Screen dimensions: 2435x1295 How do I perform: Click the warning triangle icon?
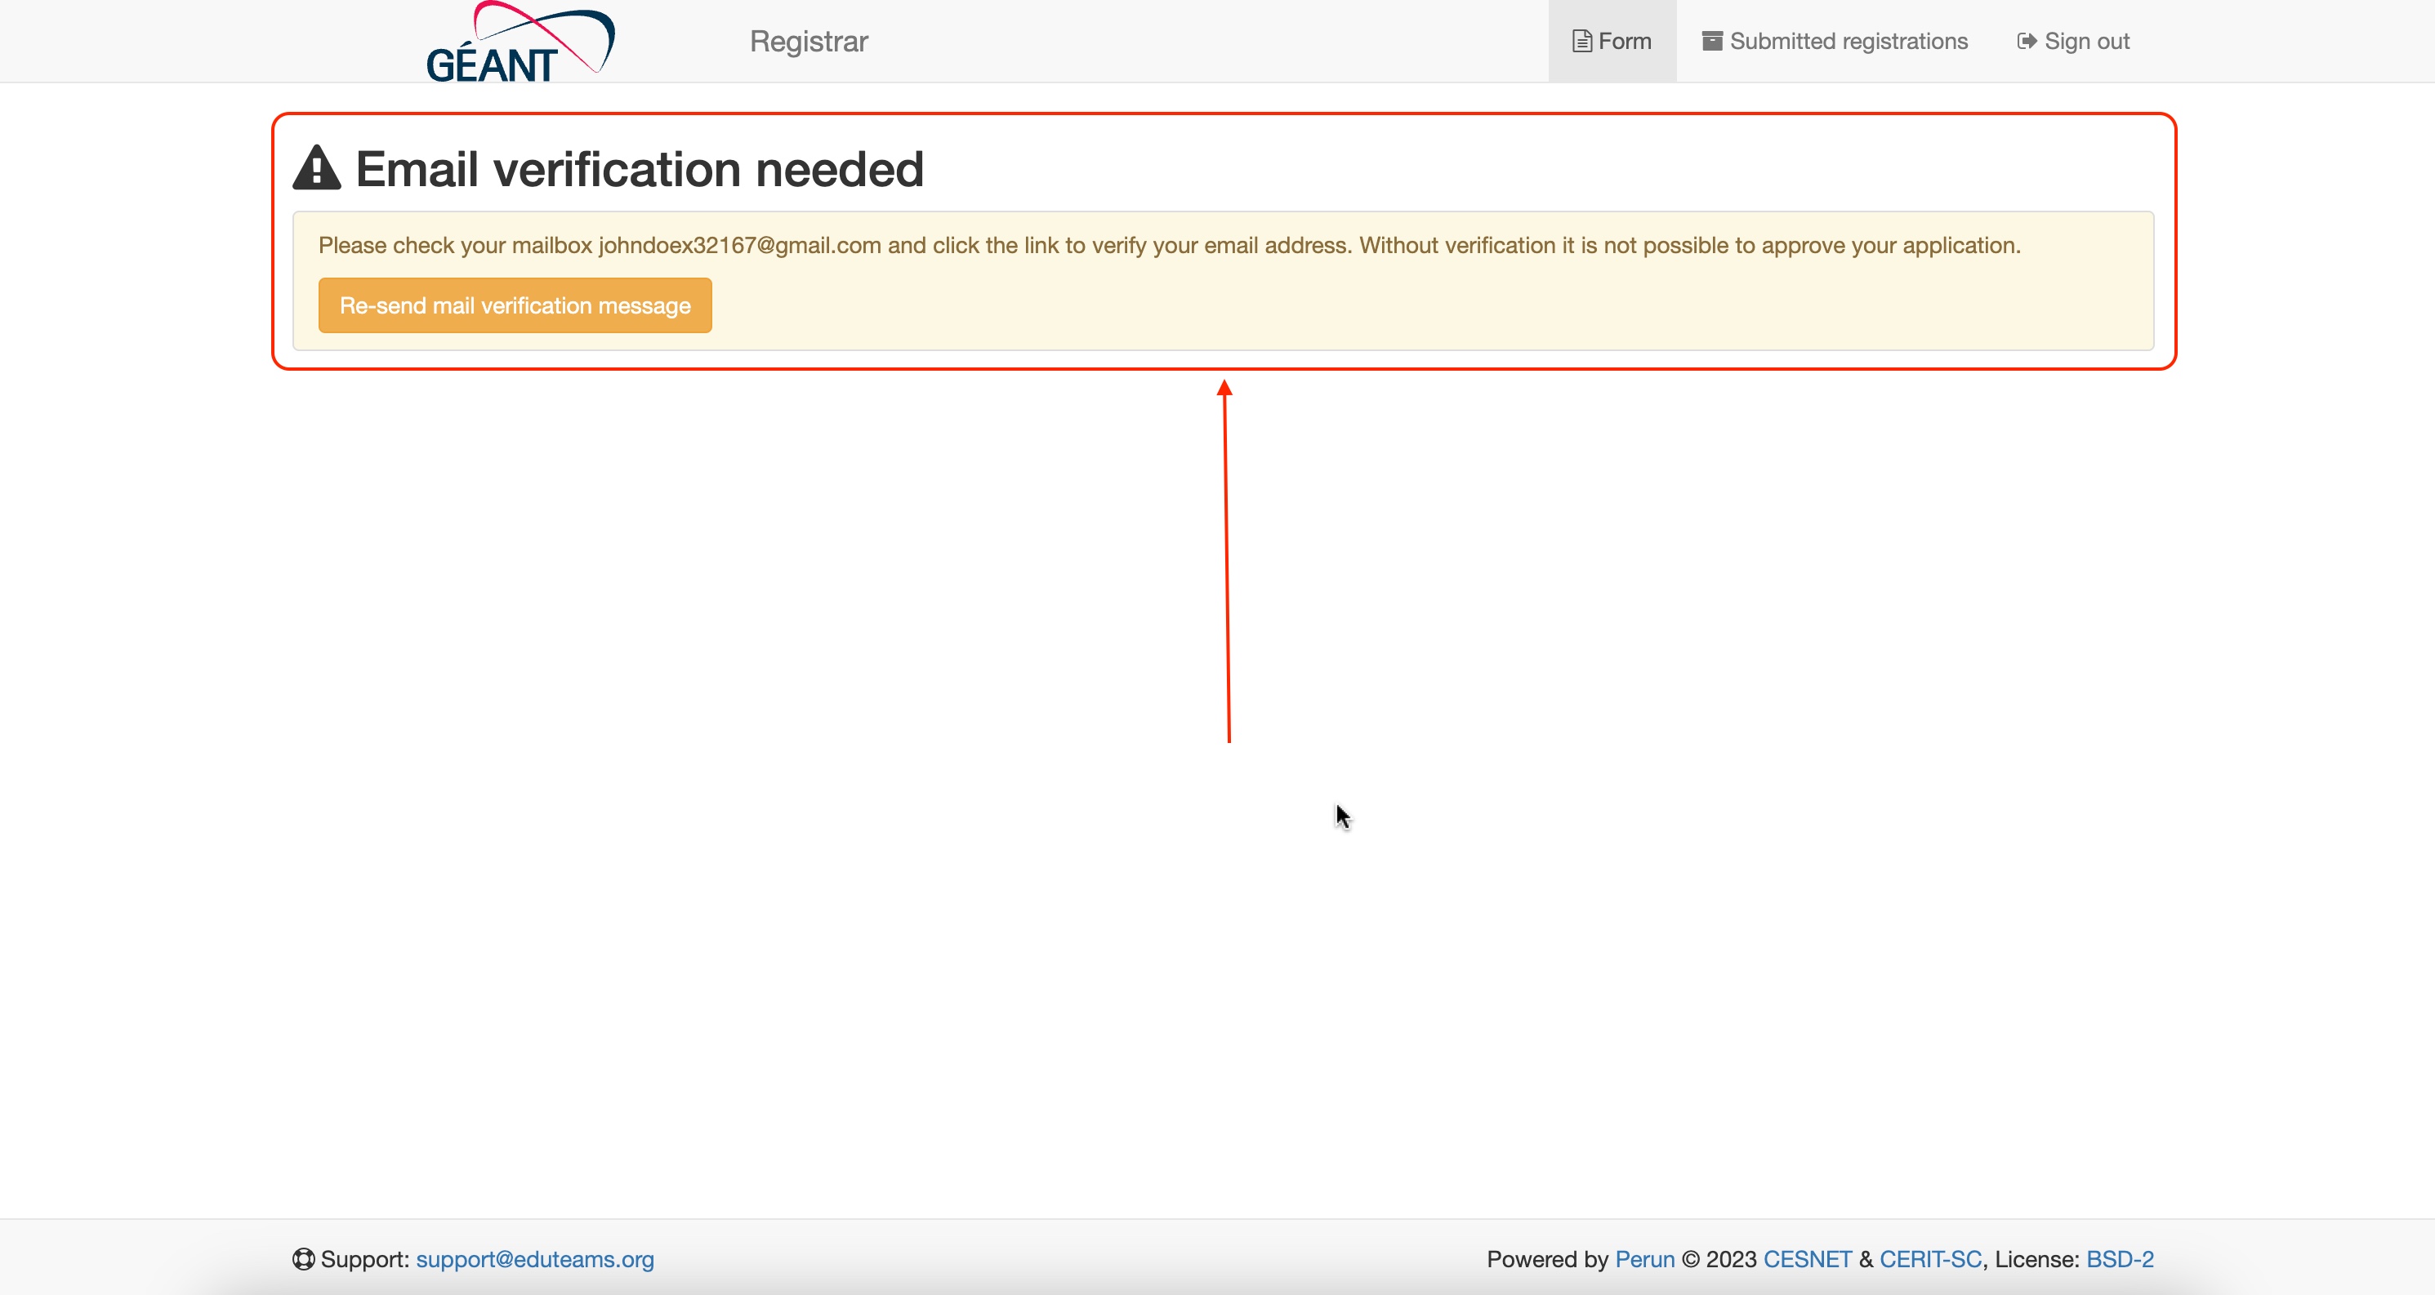[x=317, y=168]
